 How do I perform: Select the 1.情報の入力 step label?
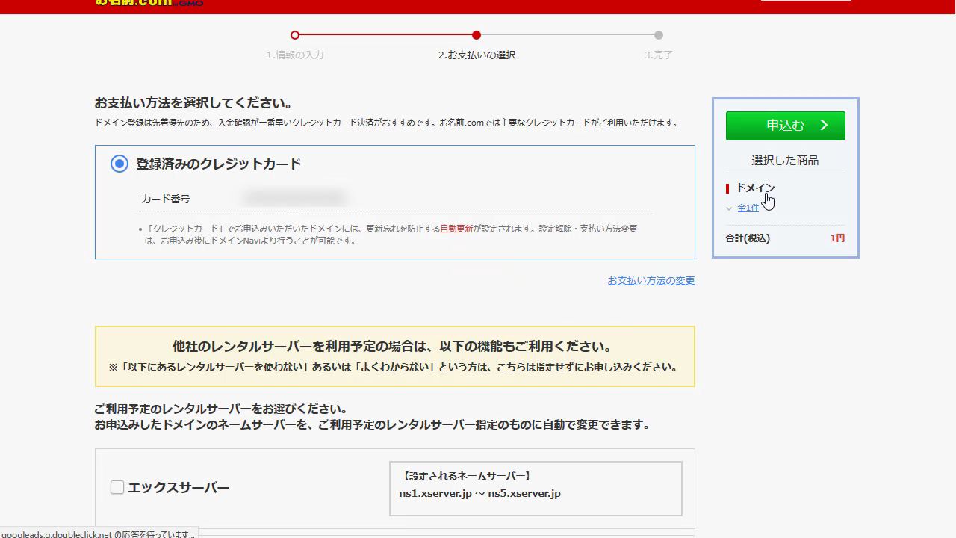click(x=295, y=55)
